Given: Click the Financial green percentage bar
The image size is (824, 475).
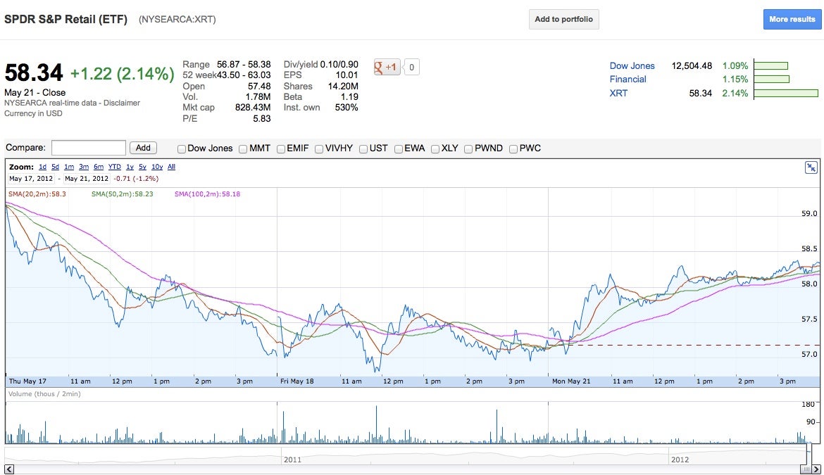Looking at the screenshot, I should tap(771, 80).
